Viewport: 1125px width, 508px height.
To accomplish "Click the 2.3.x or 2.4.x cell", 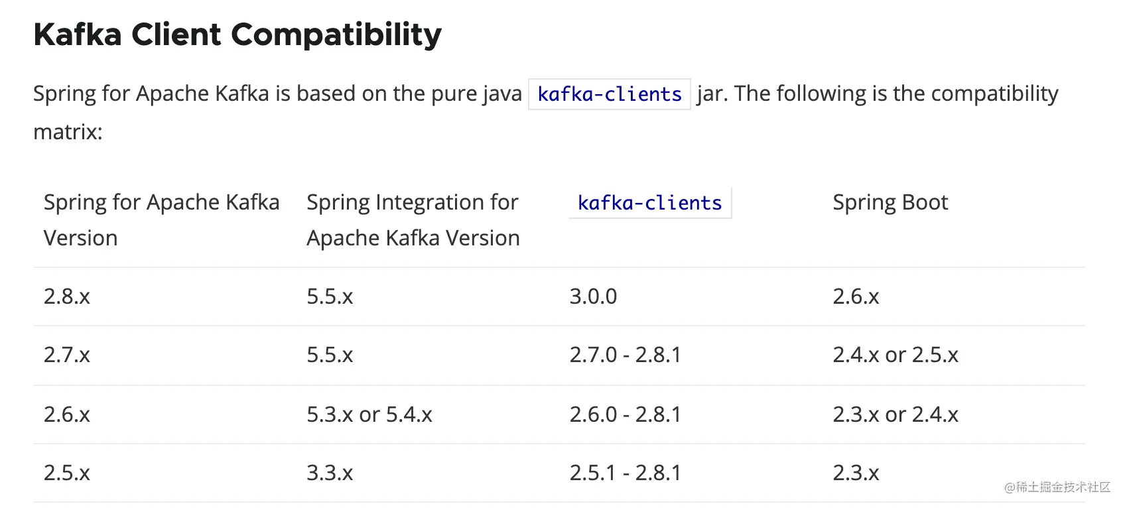I will click(x=895, y=414).
